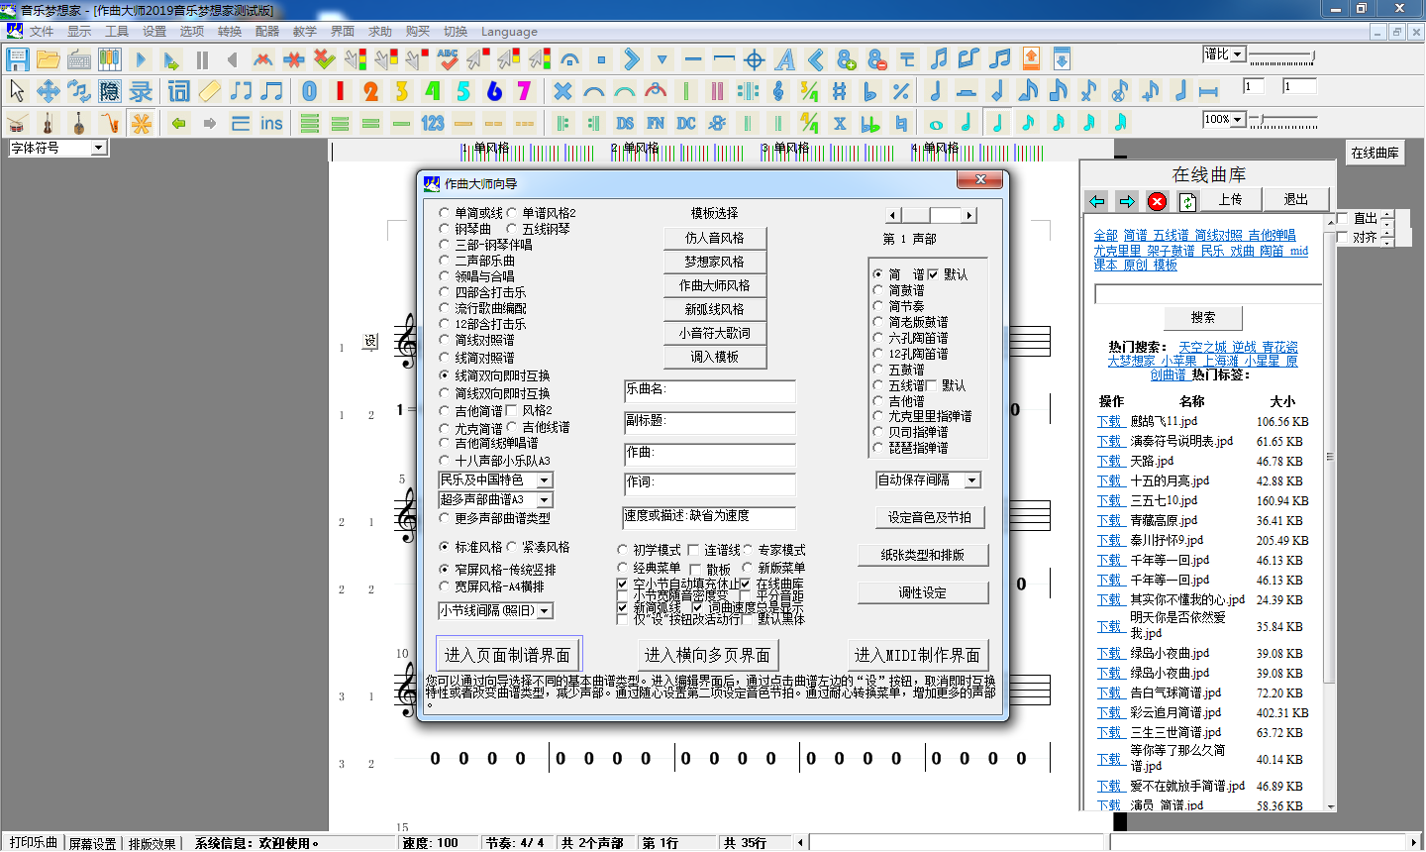
Task: Click the 搜索 button in online library
Action: pyautogui.click(x=1203, y=318)
